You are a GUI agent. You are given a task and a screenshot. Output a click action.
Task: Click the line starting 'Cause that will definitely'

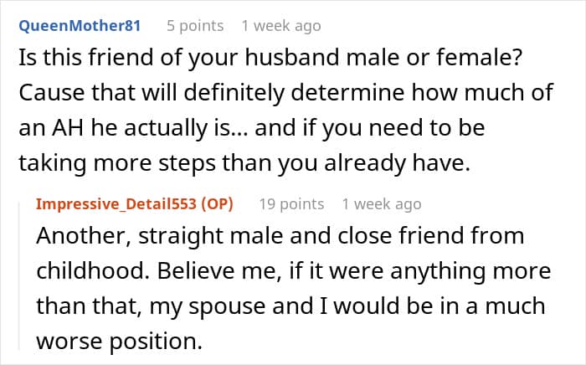tap(286, 93)
